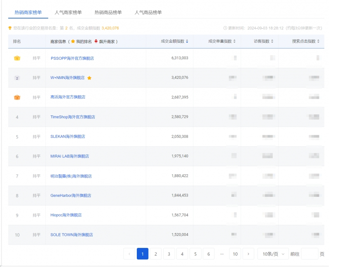Select the 热销商家榜单 tab
Image resolution: width=354 pixels, height=268 pixels.
pos(28,12)
